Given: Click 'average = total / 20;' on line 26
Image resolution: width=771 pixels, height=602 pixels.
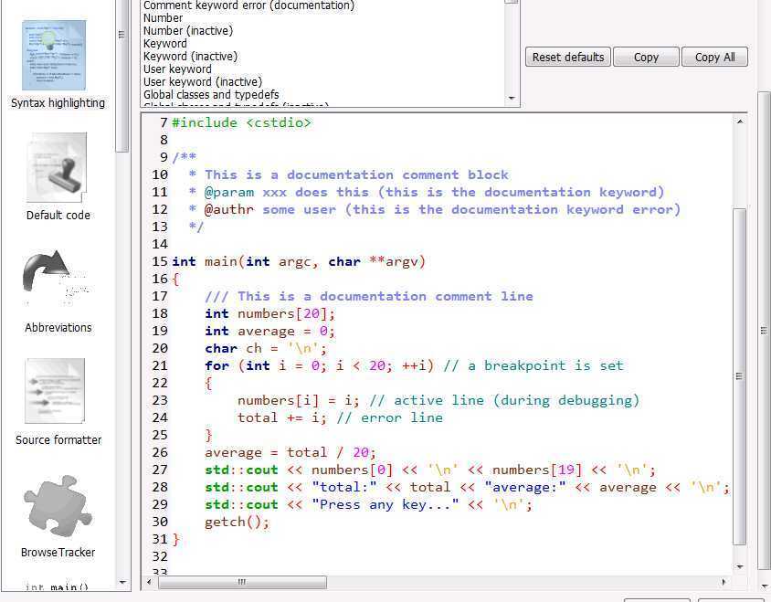Looking at the screenshot, I should tap(290, 452).
